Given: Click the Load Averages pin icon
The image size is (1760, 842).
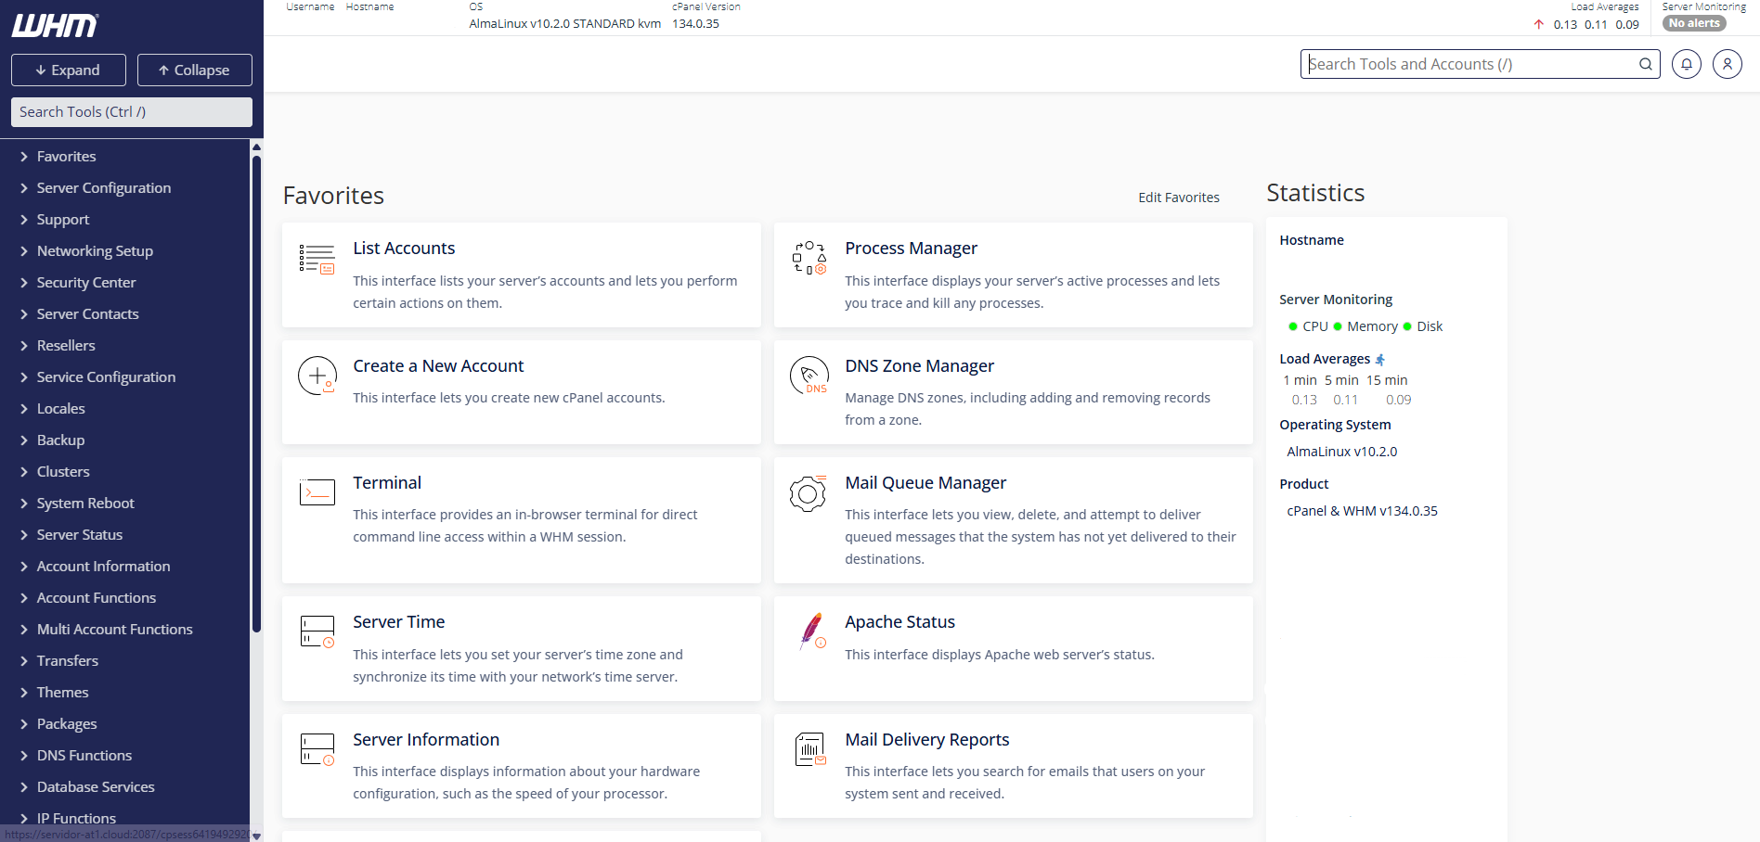Looking at the screenshot, I should [x=1380, y=360].
